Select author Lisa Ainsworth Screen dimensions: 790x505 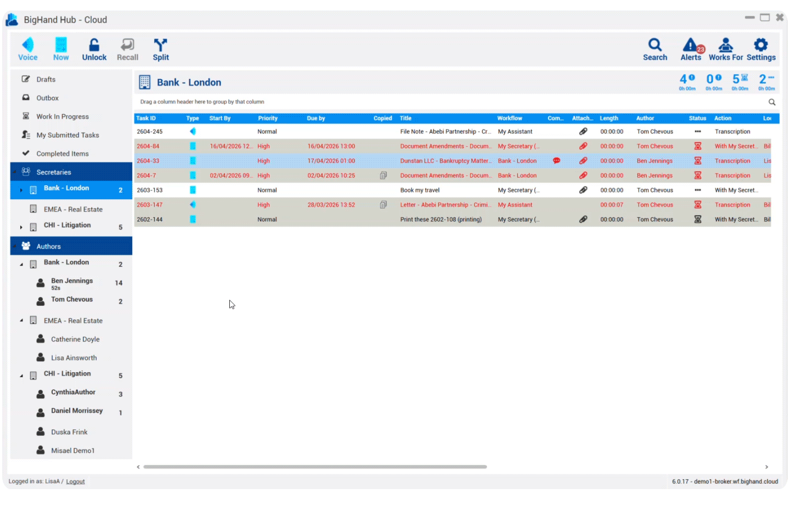click(x=74, y=358)
